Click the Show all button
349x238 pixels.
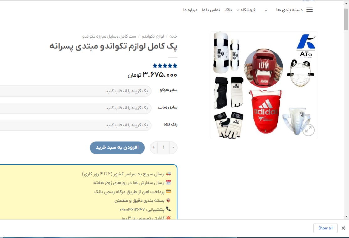325,228
